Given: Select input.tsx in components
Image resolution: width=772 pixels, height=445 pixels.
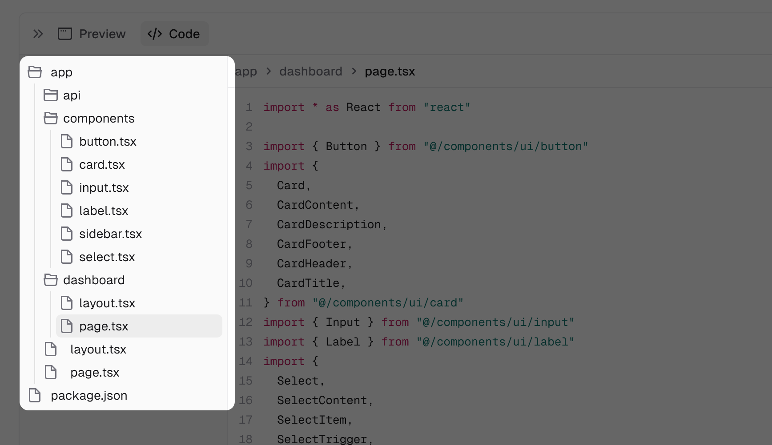Looking at the screenshot, I should click(x=104, y=187).
